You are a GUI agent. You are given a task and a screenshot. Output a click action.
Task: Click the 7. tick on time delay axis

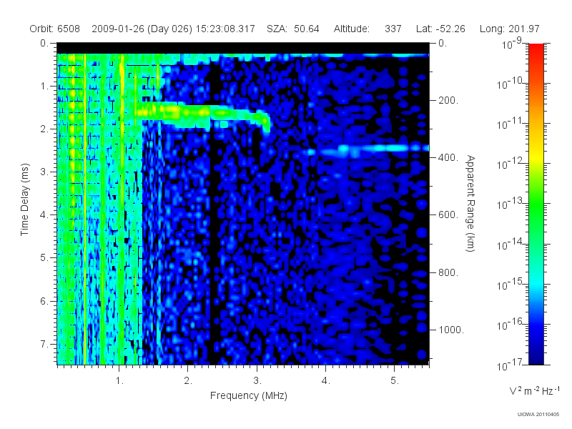coord(44,344)
